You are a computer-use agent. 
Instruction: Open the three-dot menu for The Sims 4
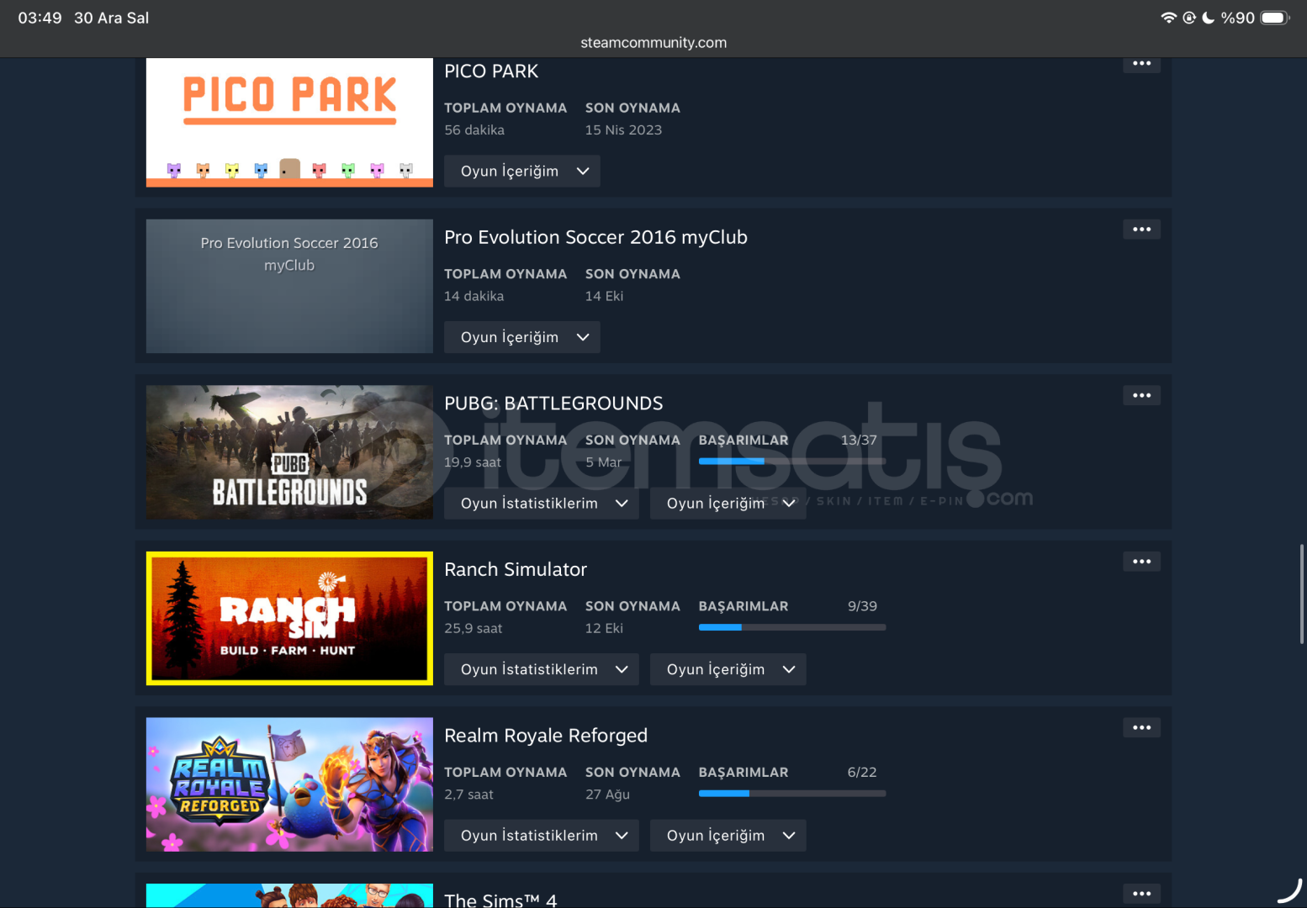point(1141,894)
